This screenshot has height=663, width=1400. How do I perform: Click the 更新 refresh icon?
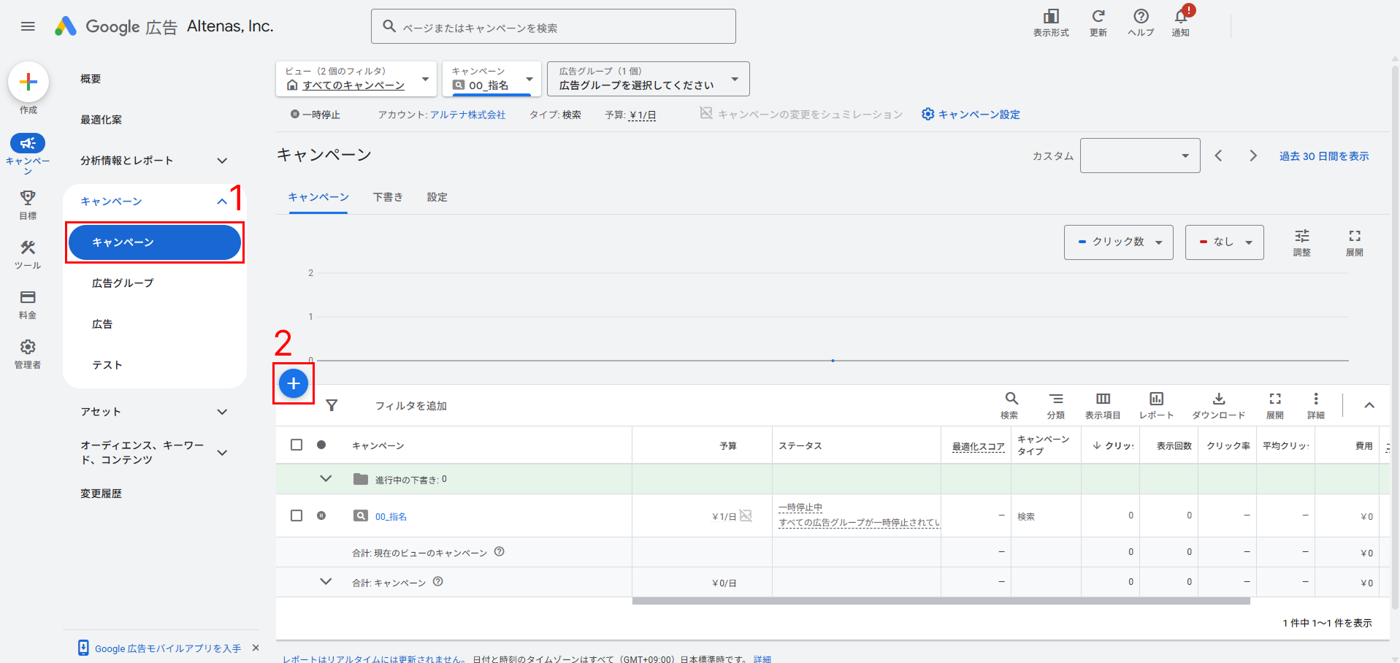[x=1098, y=17]
